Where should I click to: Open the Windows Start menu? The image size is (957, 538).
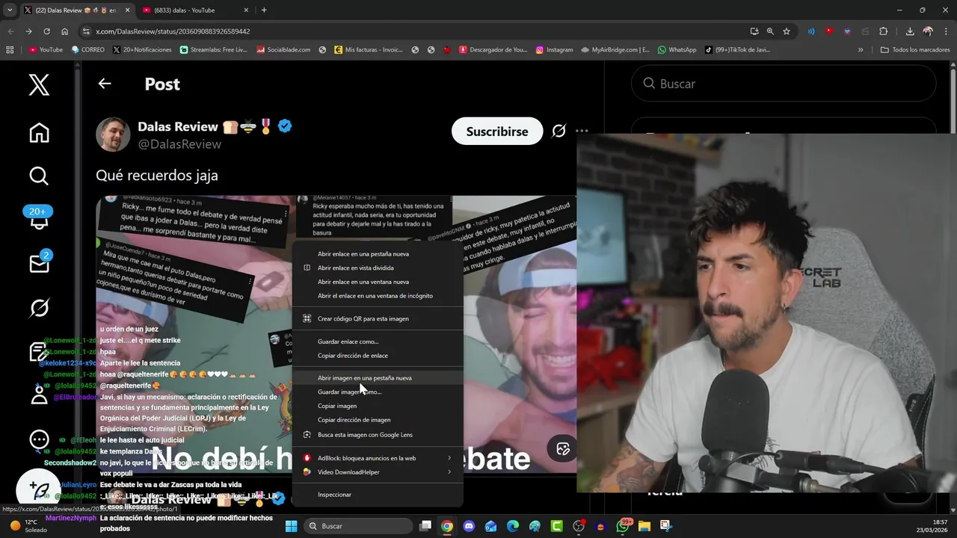pos(291,526)
